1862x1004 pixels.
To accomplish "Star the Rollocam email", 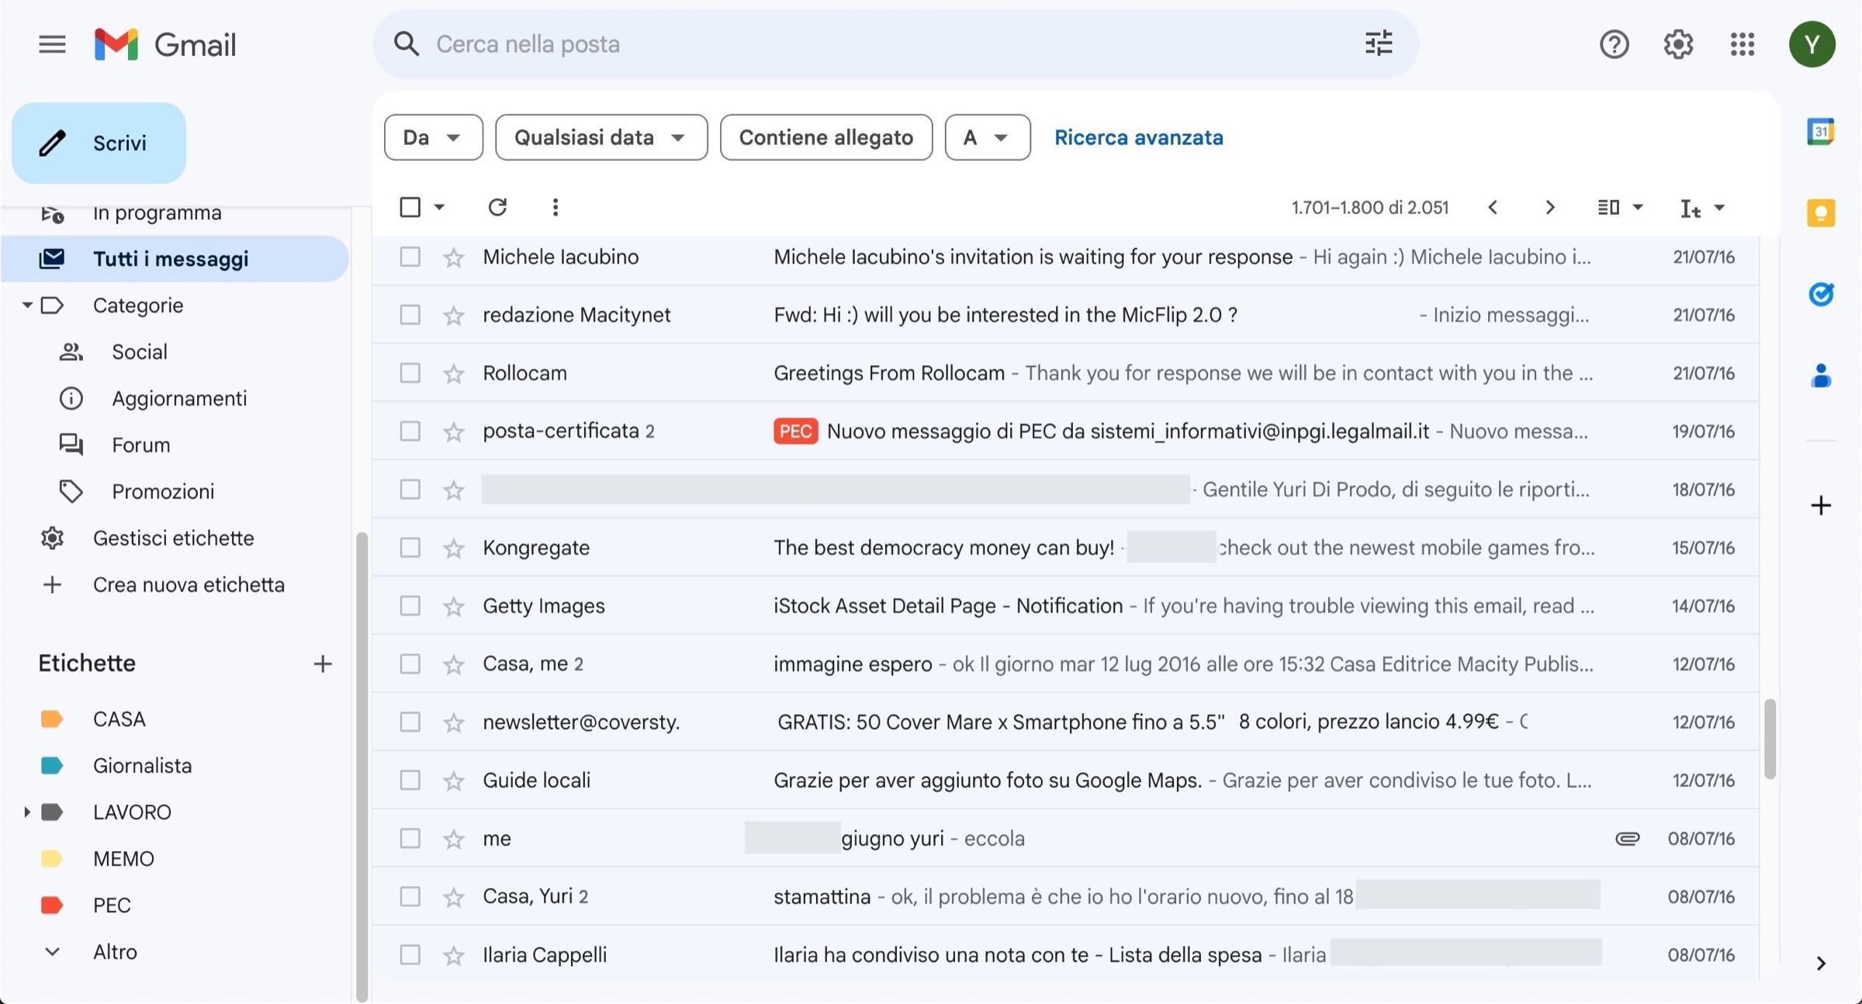I will click(x=454, y=374).
